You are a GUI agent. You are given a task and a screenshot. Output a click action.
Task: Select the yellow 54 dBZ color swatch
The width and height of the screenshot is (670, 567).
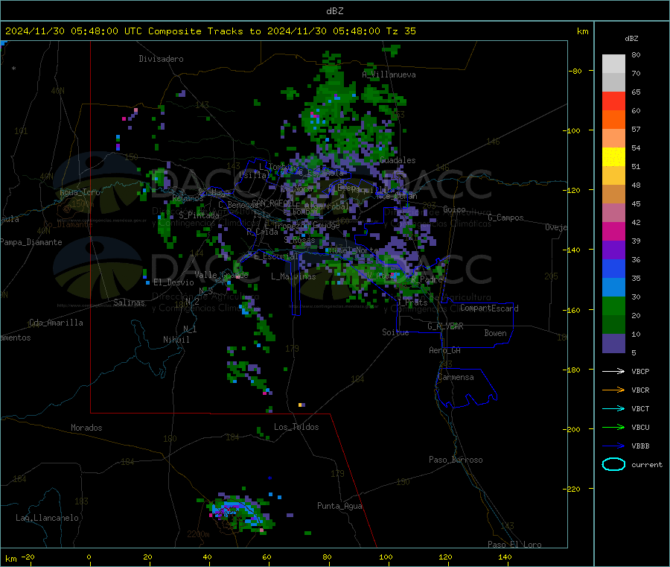coord(613,157)
